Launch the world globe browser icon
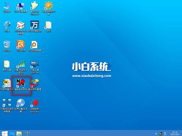 coord(21,106)
